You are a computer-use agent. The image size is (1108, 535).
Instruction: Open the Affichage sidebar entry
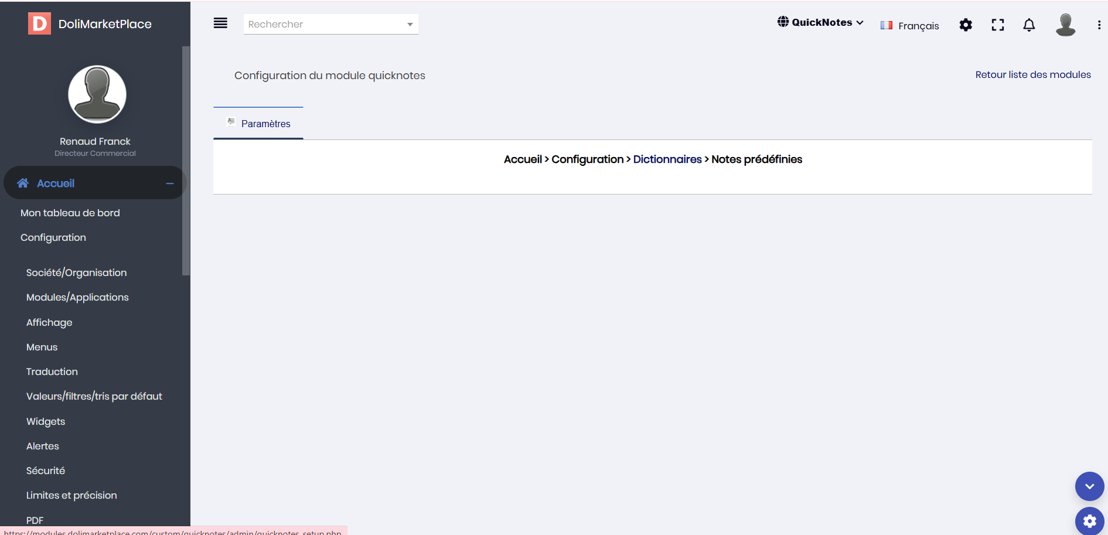49,322
